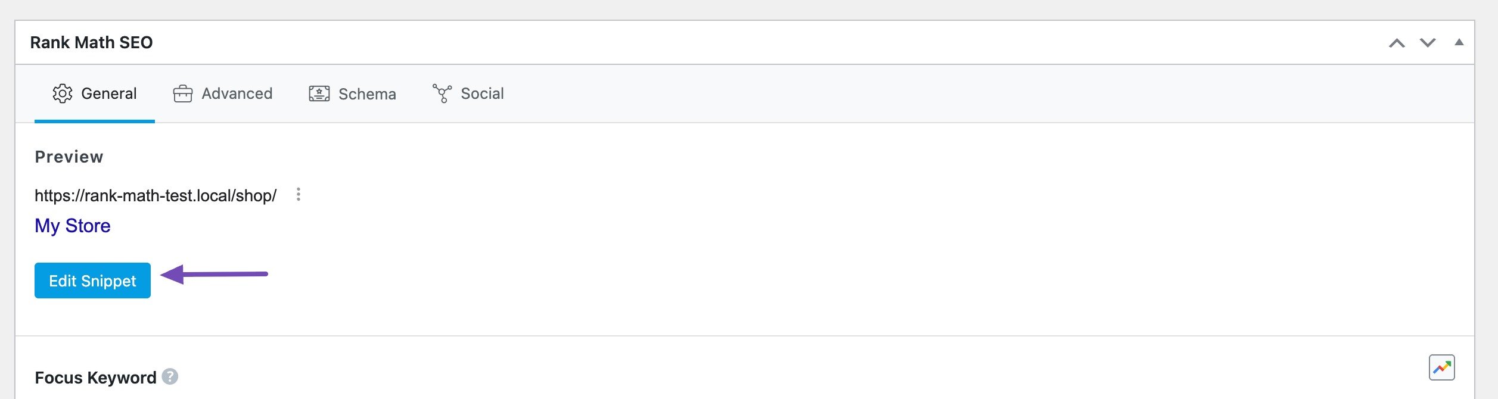The width and height of the screenshot is (1498, 399).
Task: Click the Schema tab's star card icon
Action: (x=319, y=93)
